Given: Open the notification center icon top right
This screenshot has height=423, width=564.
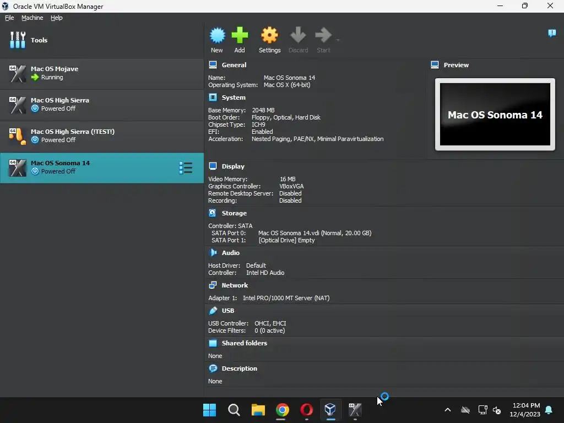Looking at the screenshot, I should 552,33.
